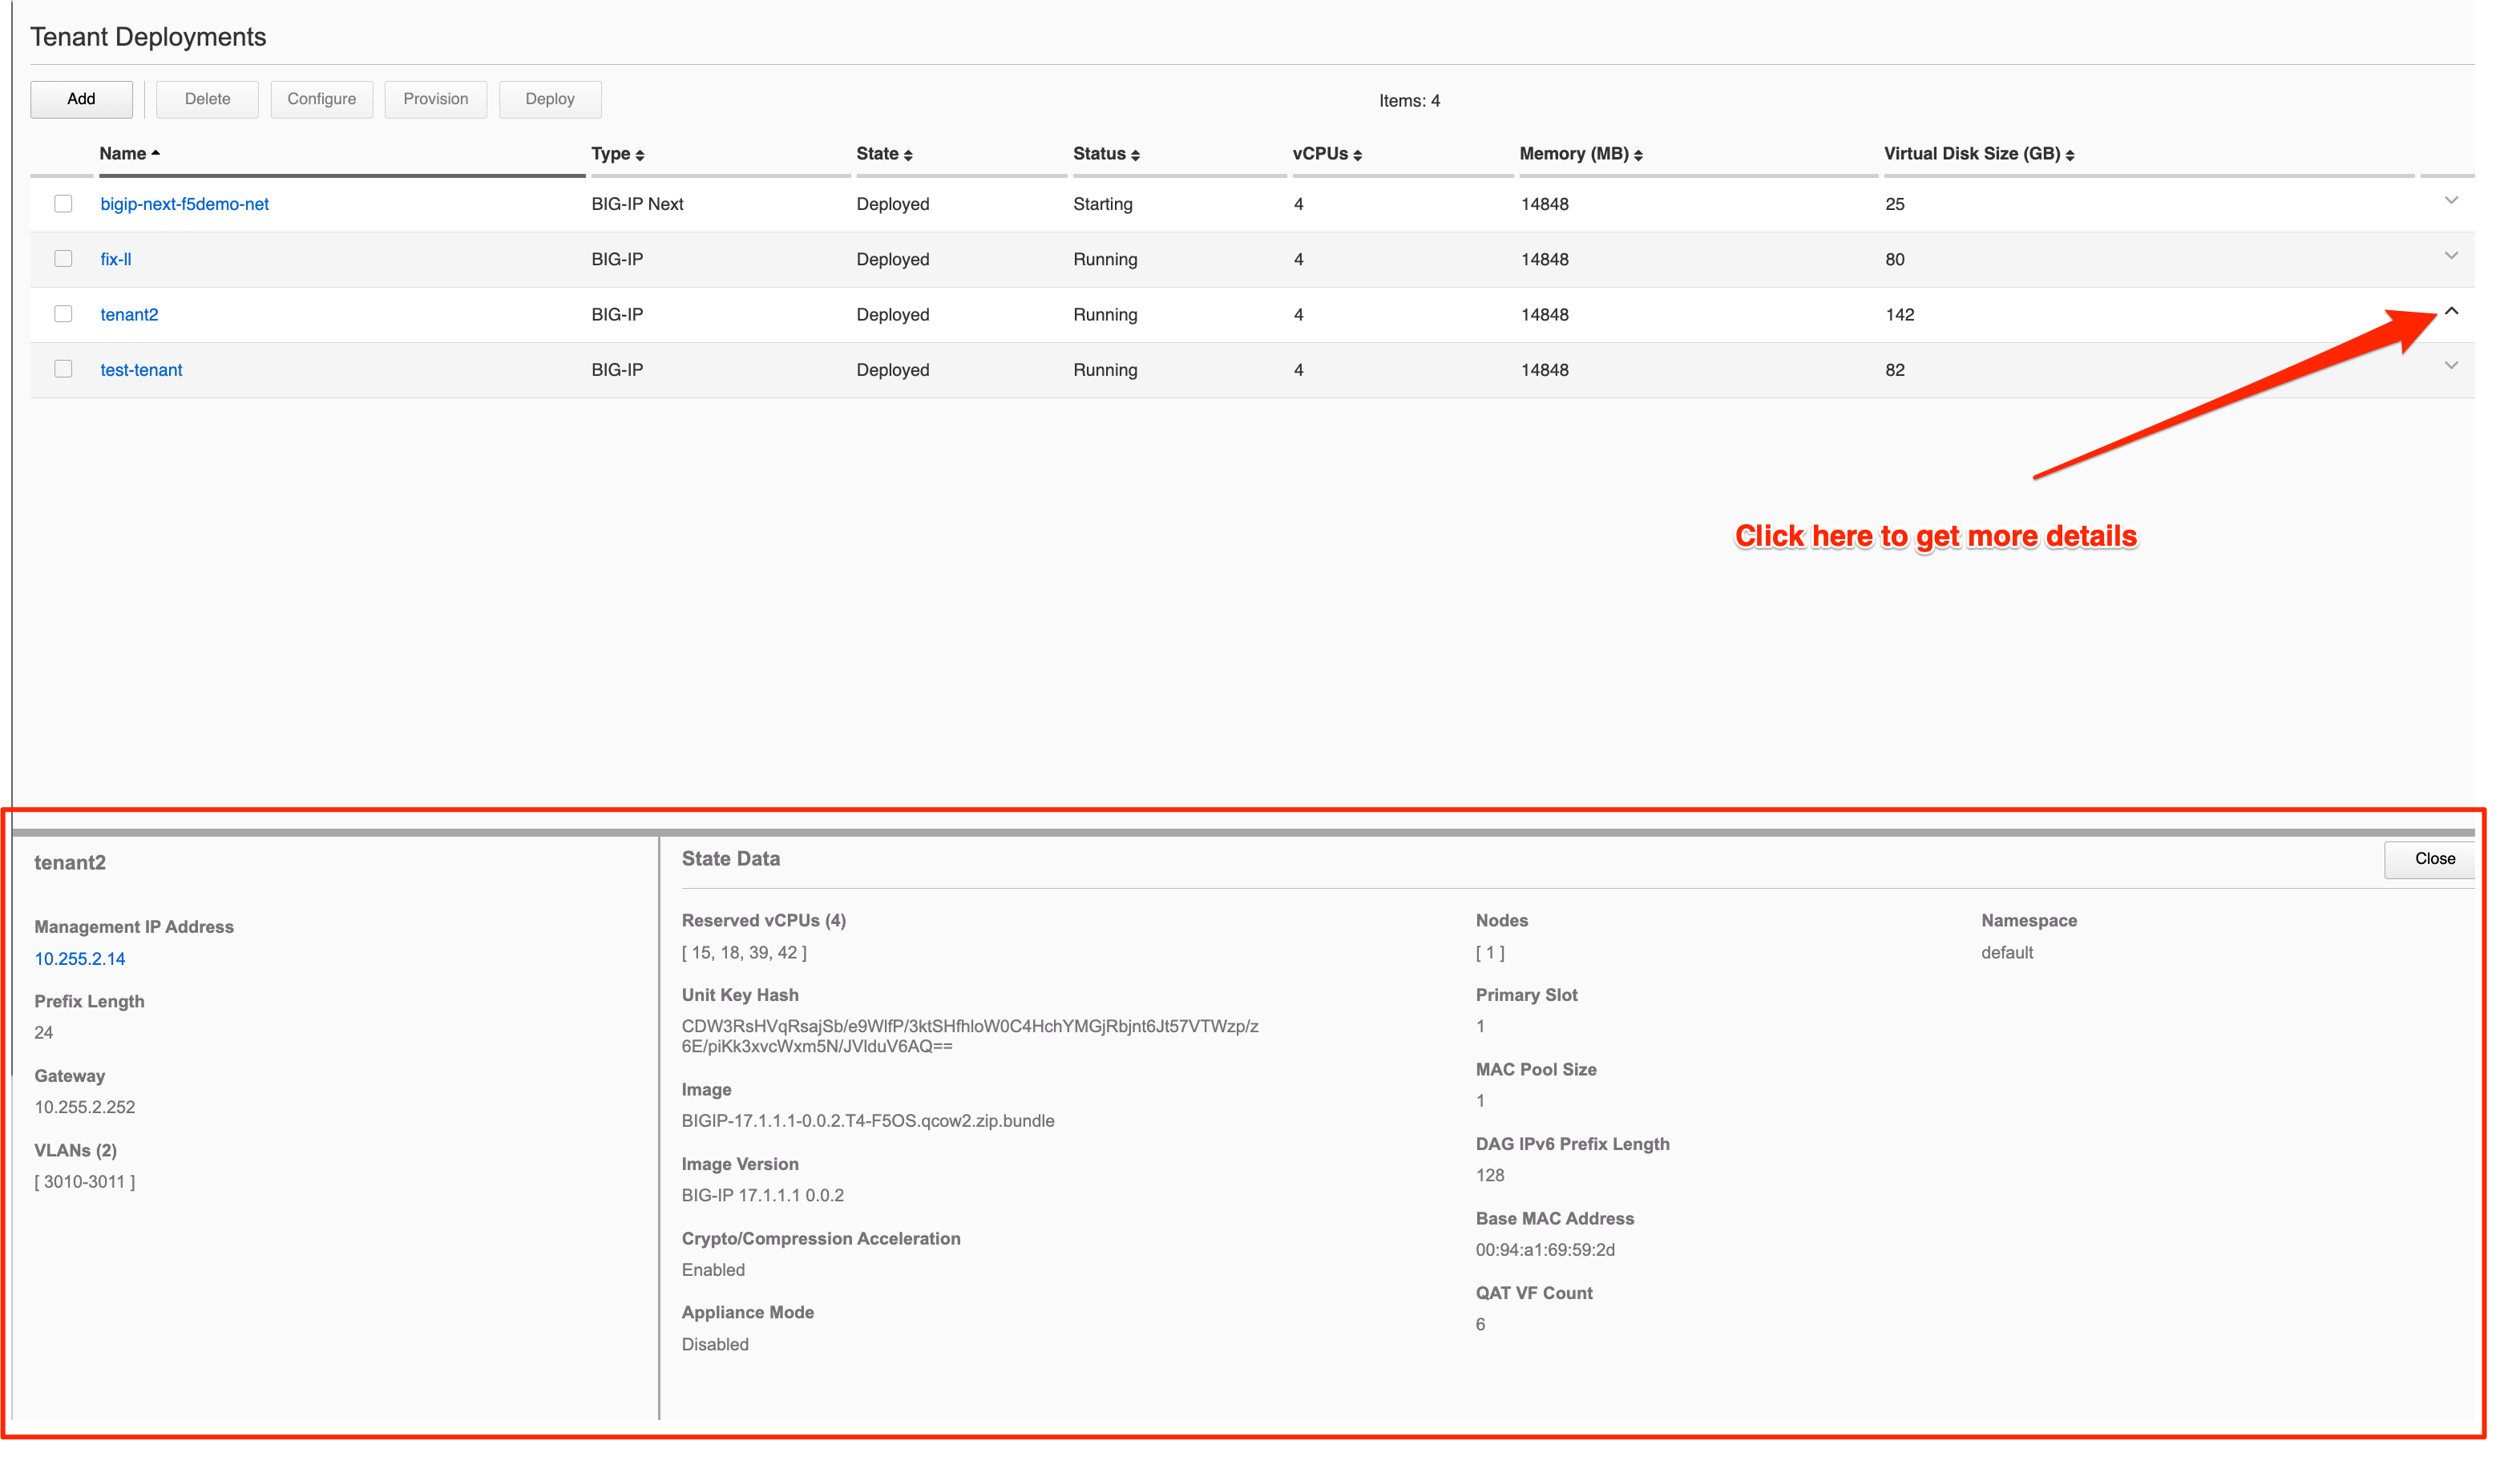Image resolution: width=2520 pixels, height=1473 pixels.
Task: Click 'Disabled' under Appliance Mode
Action: click(715, 1345)
